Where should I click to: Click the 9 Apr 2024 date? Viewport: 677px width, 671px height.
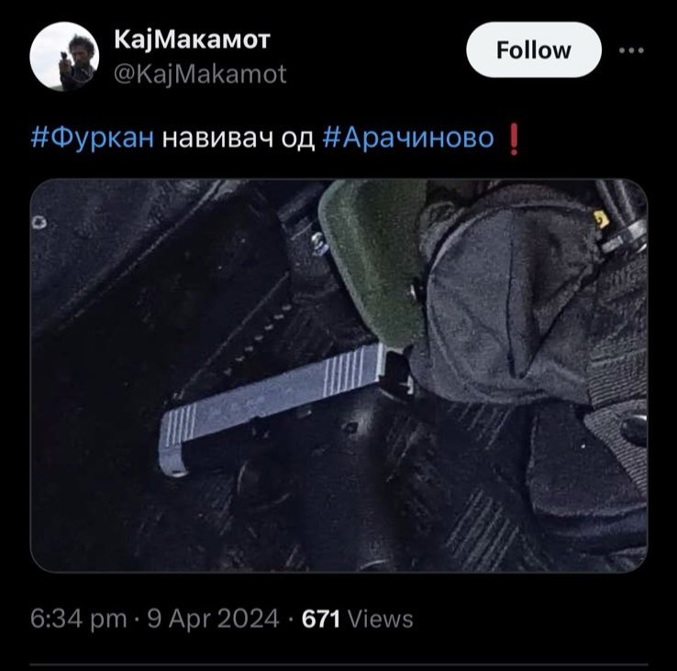click(x=214, y=620)
